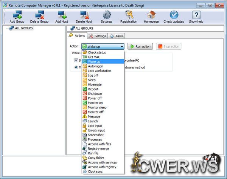
Task: Pick Clock sync from the action list
Action: (95, 171)
